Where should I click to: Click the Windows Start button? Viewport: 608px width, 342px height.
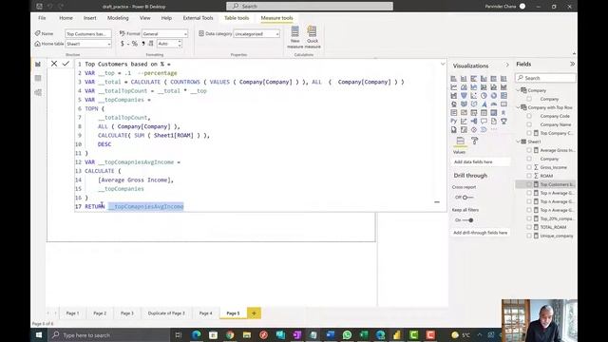coord(39,334)
